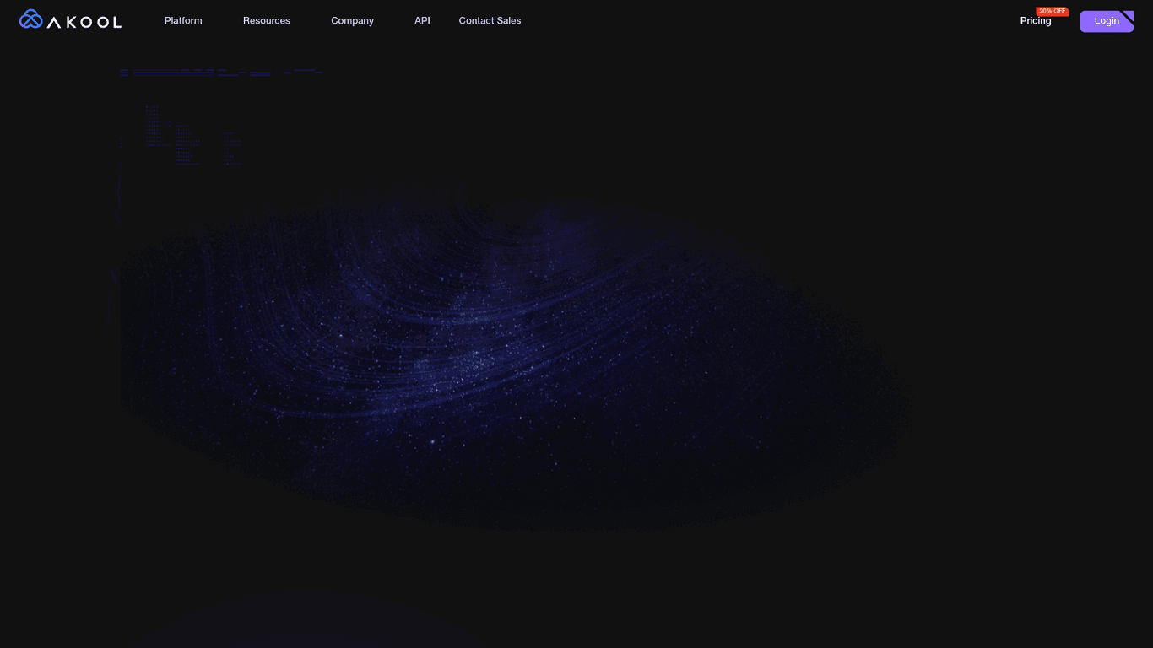Click the folded corner triangle on Login
This screenshot has height=648, width=1153.
point(1129,14)
